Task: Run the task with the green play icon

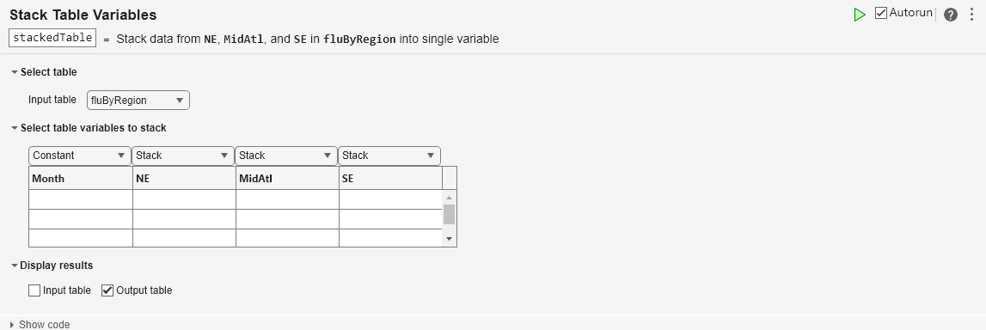Action: tap(859, 15)
